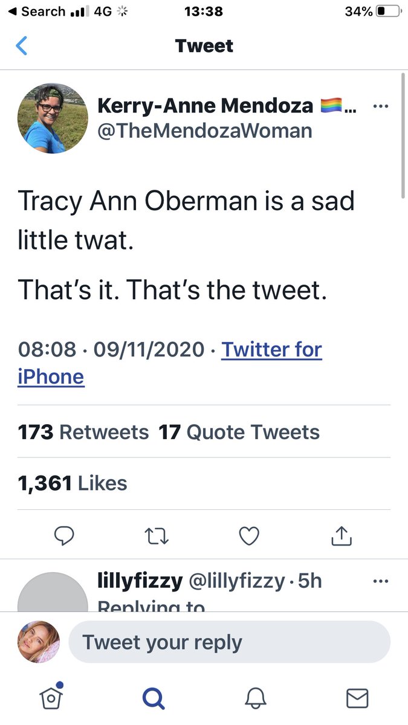View the 1,361 Likes list
408x725 pixels.
[x=73, y=483]
